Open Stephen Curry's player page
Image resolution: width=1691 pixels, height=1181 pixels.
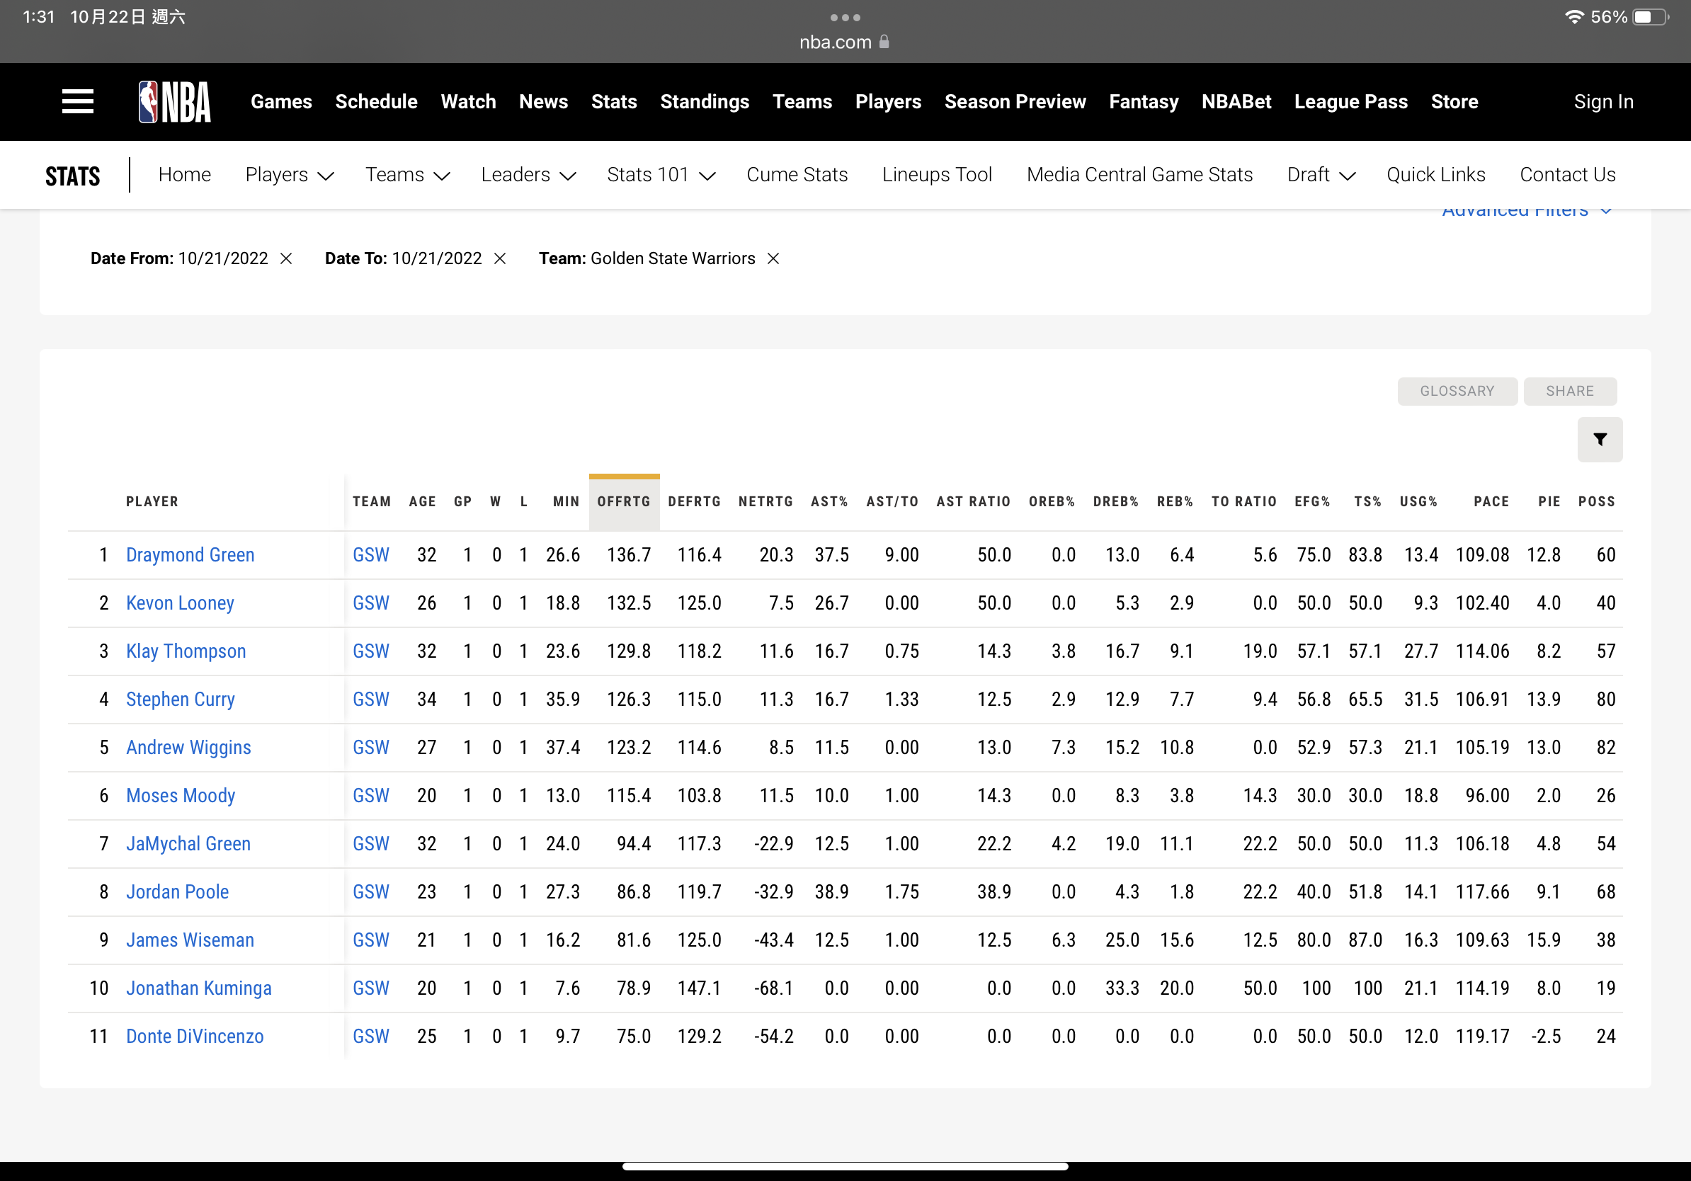pos(181,700)
